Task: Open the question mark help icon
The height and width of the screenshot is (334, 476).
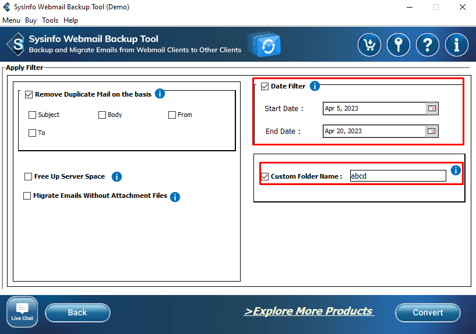Action: tap(428, 45)
